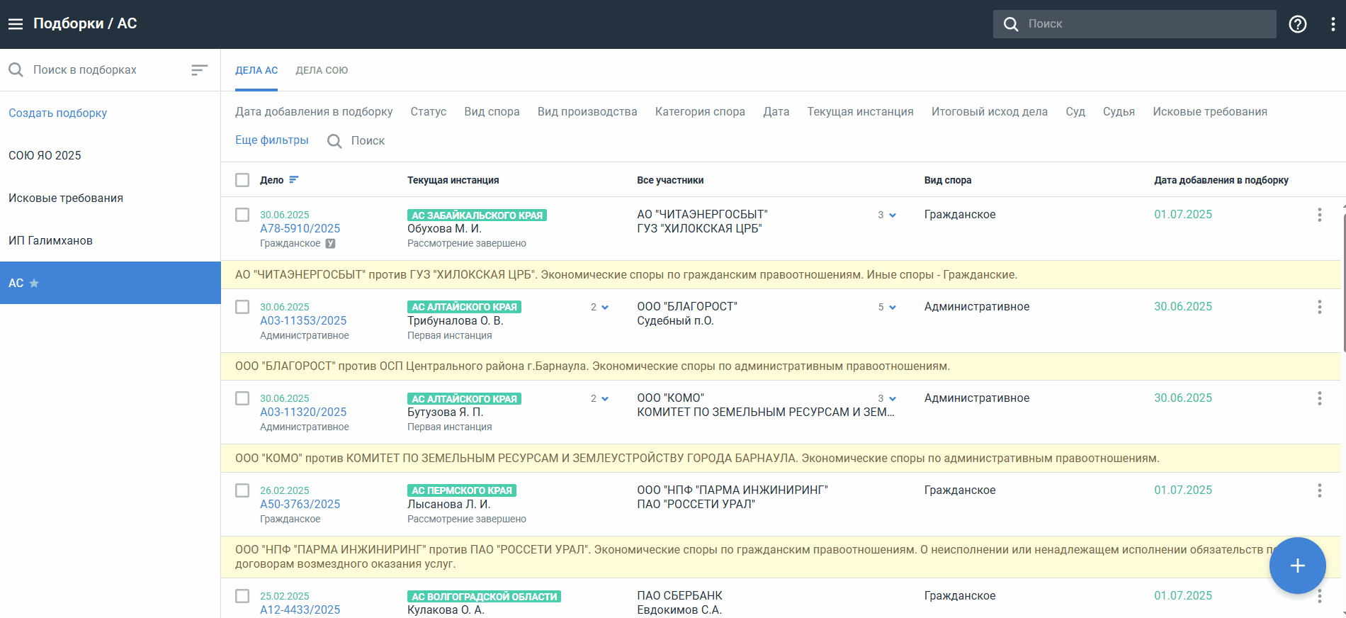Click the Создать подборку link

coord(57,113)
